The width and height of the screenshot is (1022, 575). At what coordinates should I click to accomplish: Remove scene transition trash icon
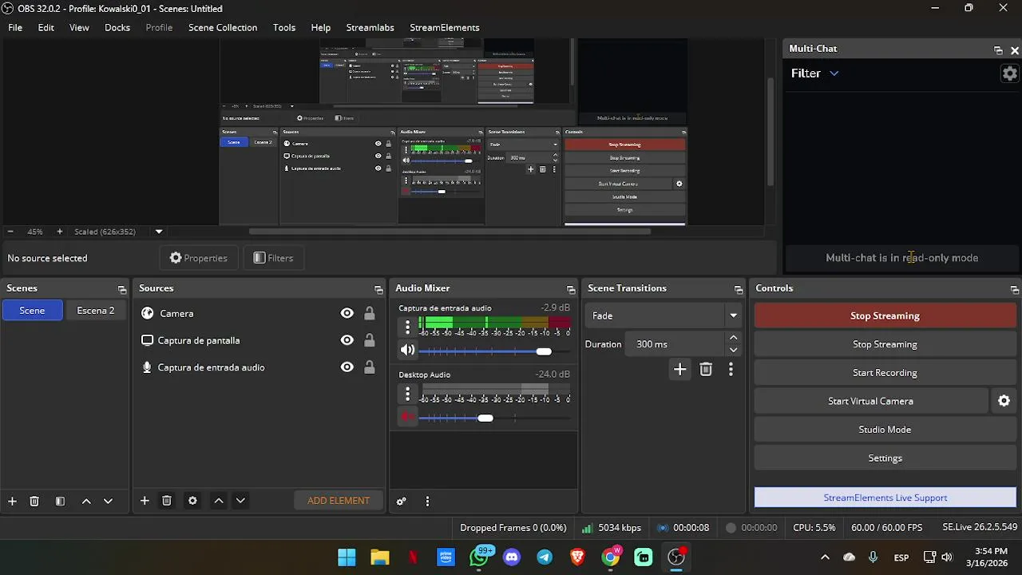pyautogui.click(x=706, y=369)
